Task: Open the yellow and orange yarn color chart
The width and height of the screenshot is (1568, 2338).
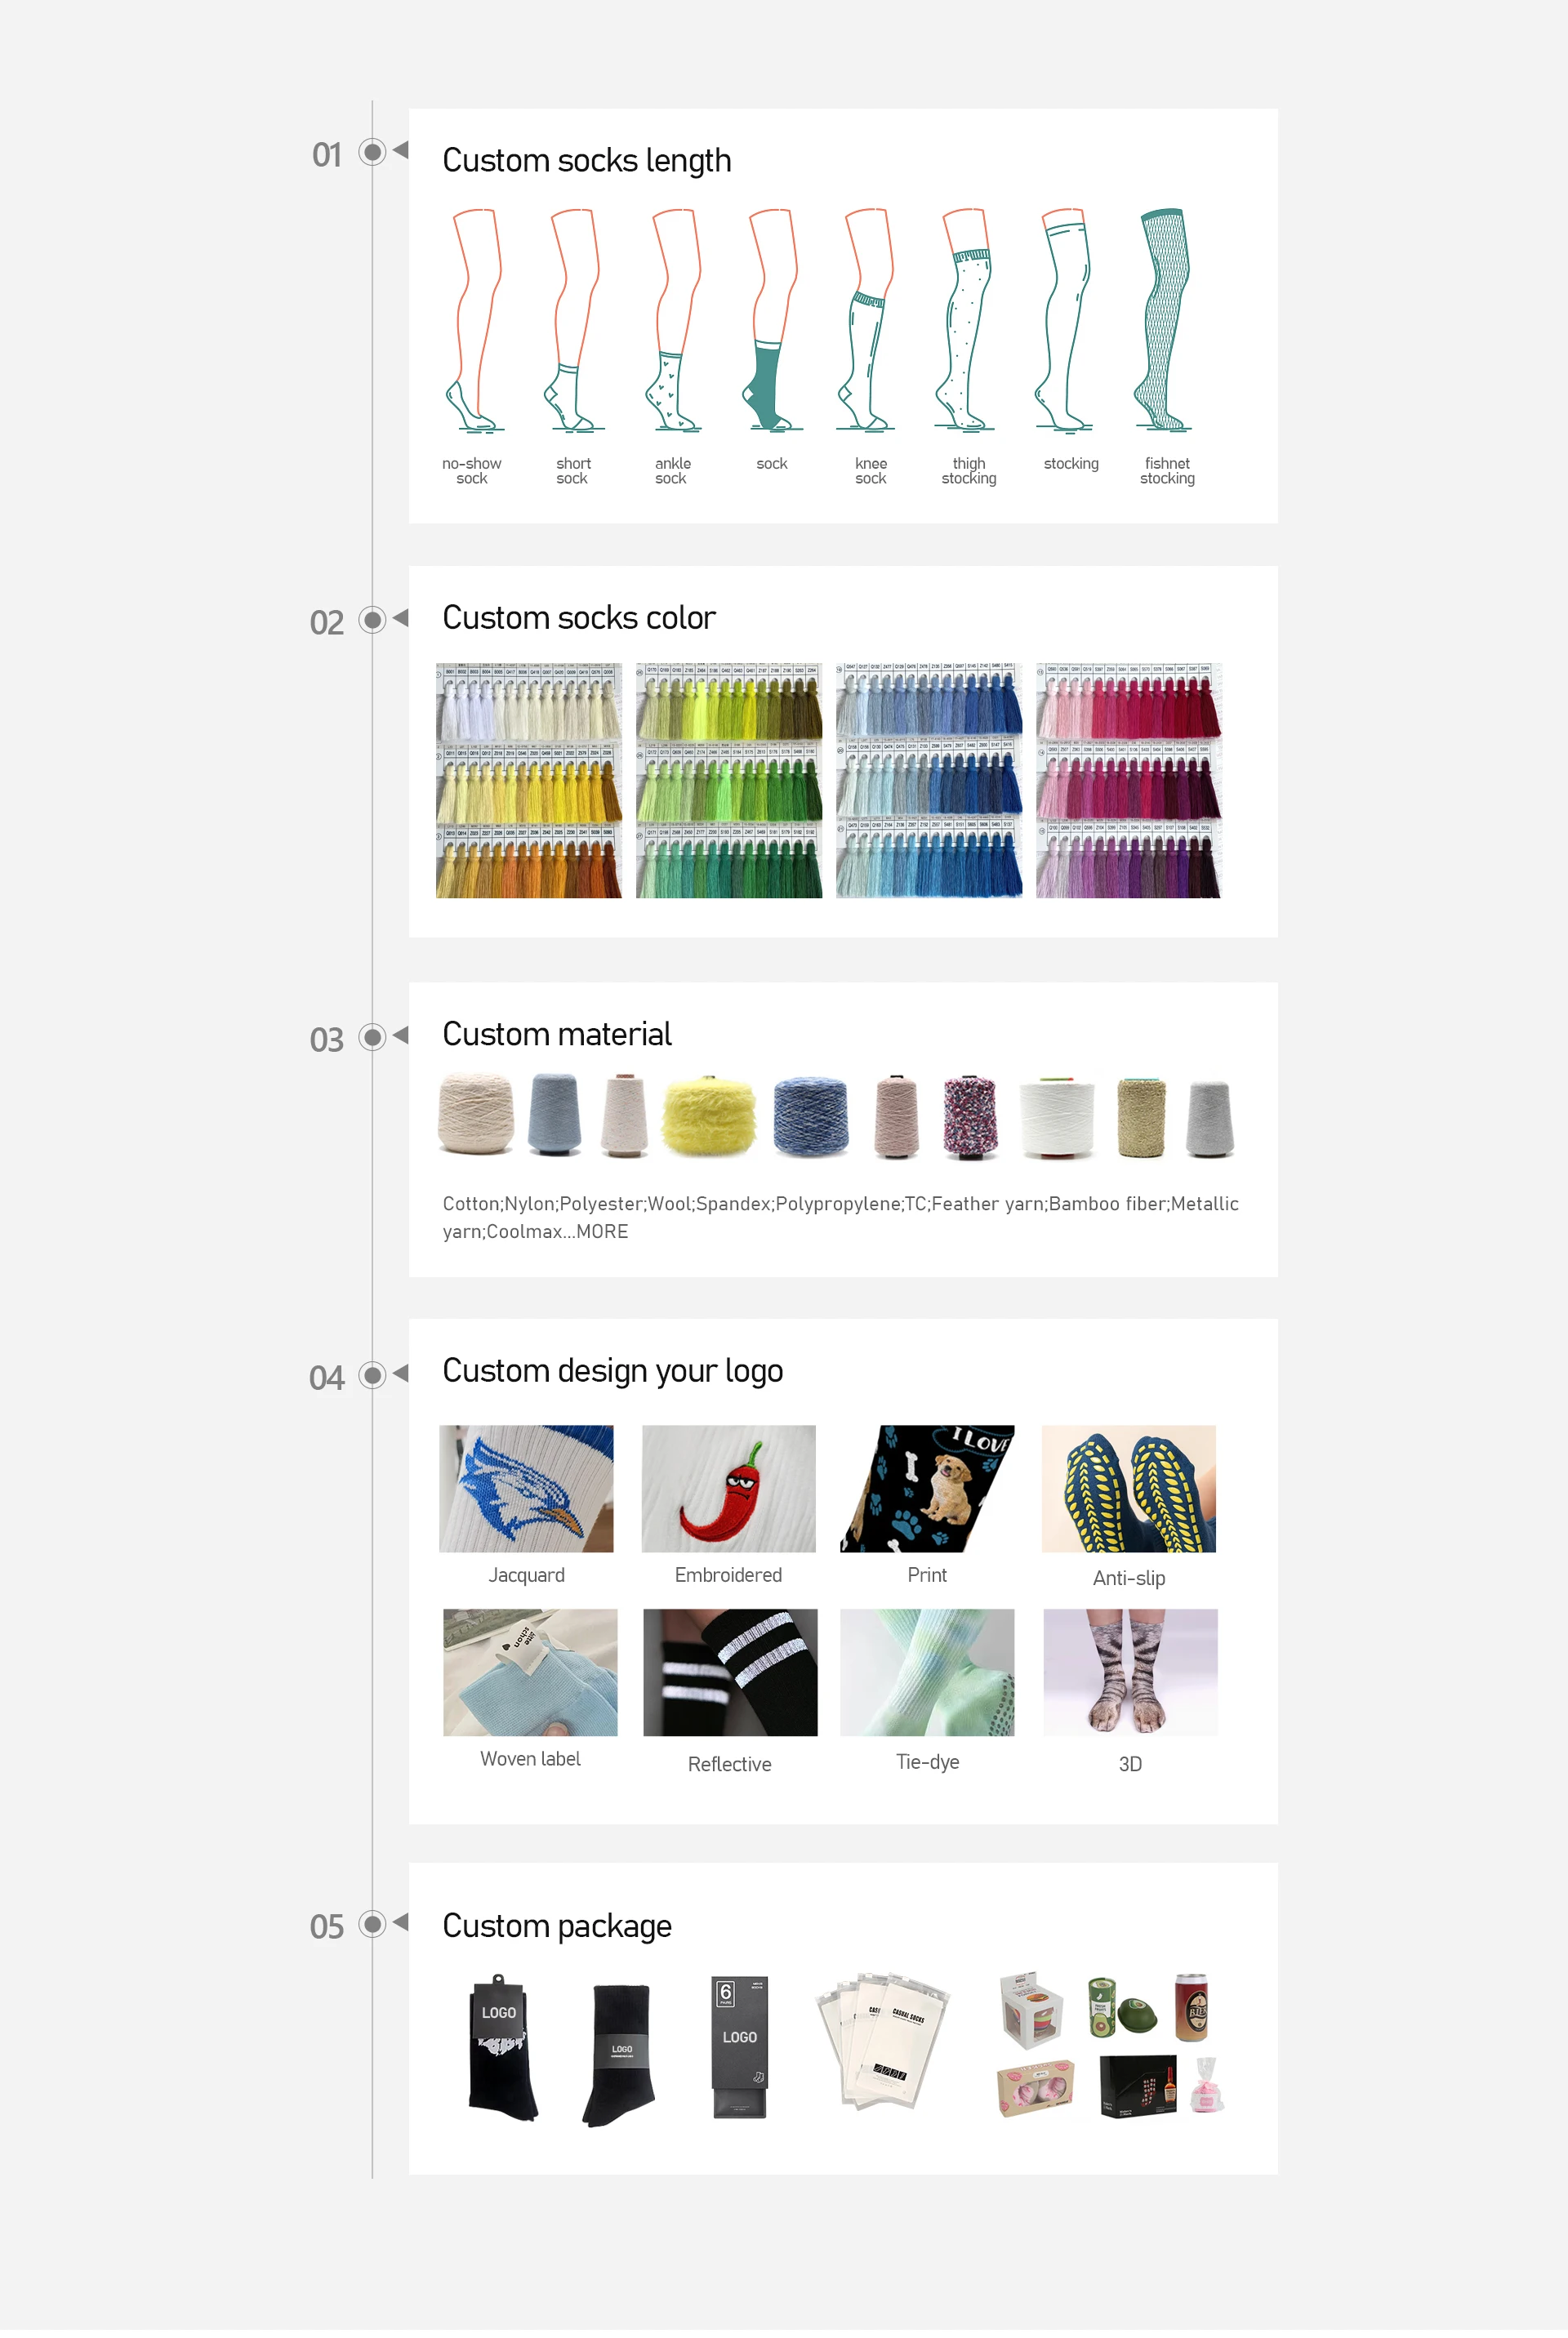Action: click(529, 780)
